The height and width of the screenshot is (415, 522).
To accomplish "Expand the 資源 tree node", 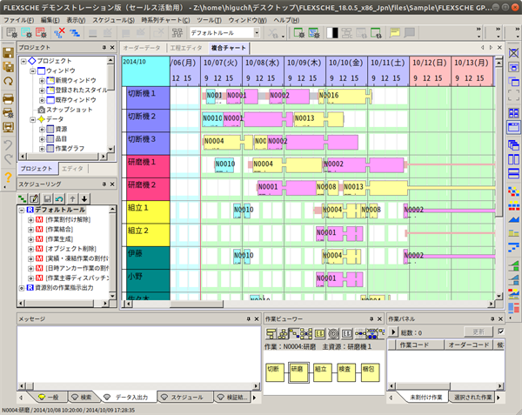I will pyautogui.click(x=41, y=129).
